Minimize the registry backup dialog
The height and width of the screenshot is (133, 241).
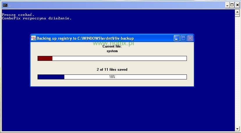[177, 38]
